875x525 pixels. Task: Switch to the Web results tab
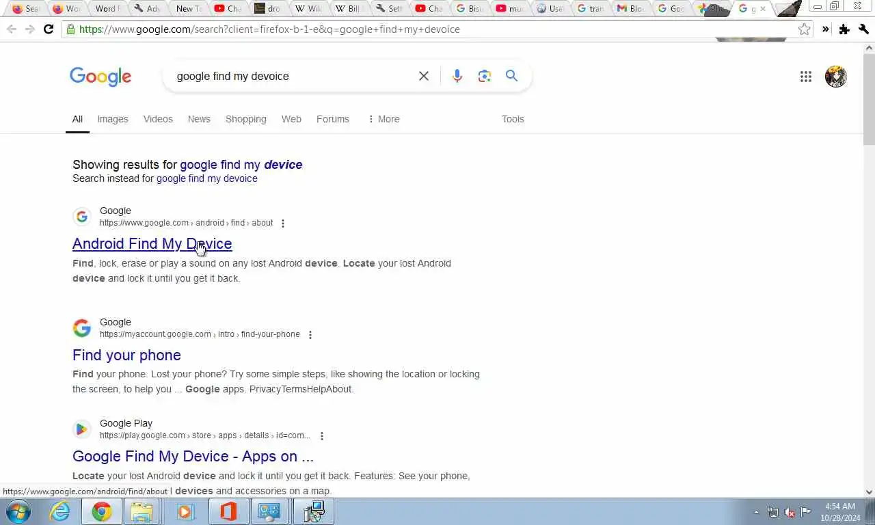(x=291, y=119)
